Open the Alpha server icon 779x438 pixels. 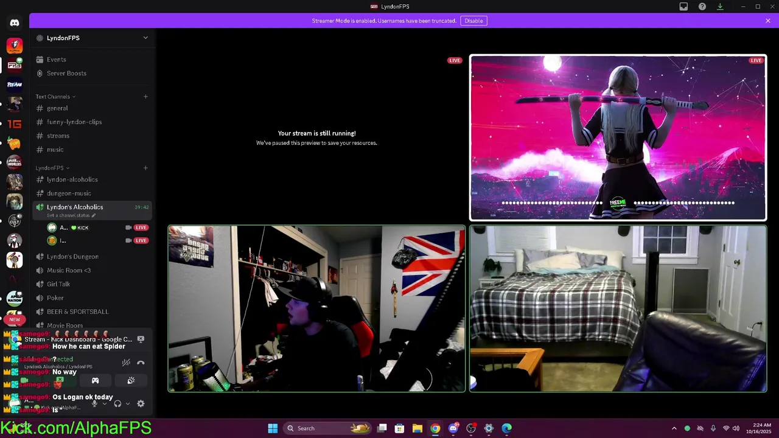[x=15, y=46]
